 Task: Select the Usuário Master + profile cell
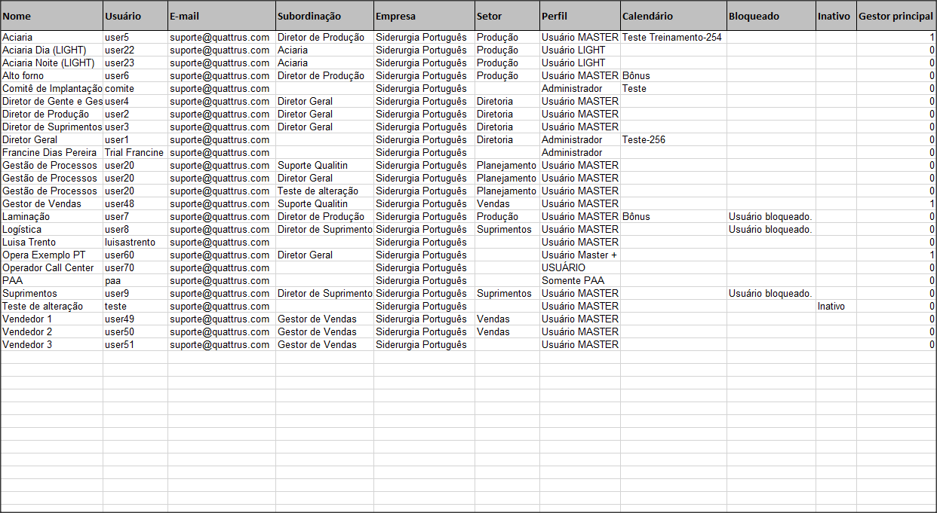[579, 255]
